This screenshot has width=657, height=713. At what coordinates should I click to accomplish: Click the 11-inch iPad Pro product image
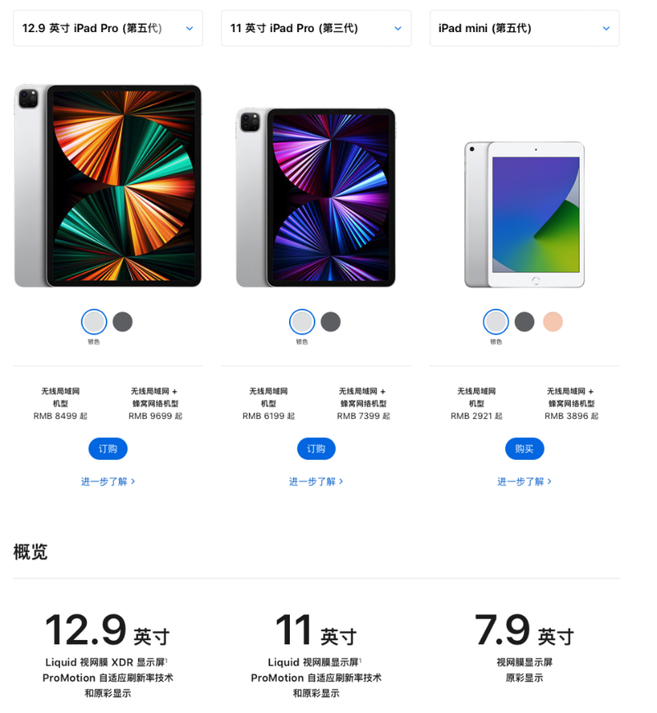[x=315, y=197]
